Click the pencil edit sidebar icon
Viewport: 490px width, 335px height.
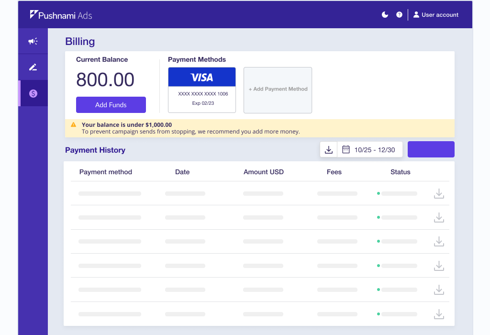point(33,67)
